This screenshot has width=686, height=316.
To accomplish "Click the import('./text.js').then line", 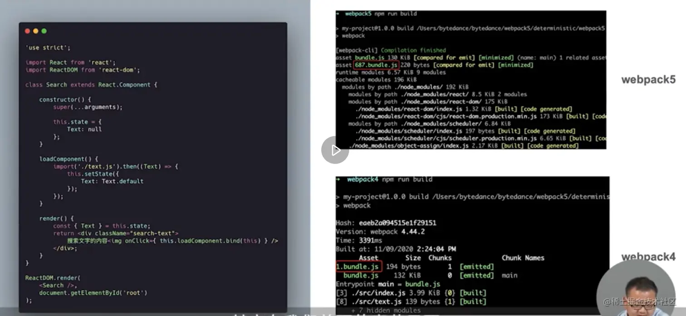I will [x=116, y=166].
